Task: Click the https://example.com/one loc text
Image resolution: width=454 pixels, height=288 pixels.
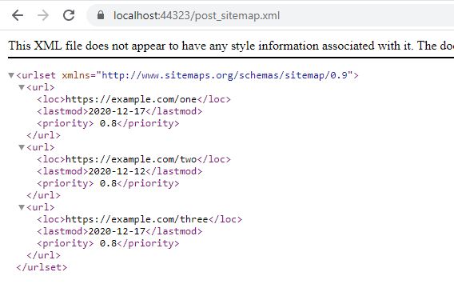Action: pos(131,99)
